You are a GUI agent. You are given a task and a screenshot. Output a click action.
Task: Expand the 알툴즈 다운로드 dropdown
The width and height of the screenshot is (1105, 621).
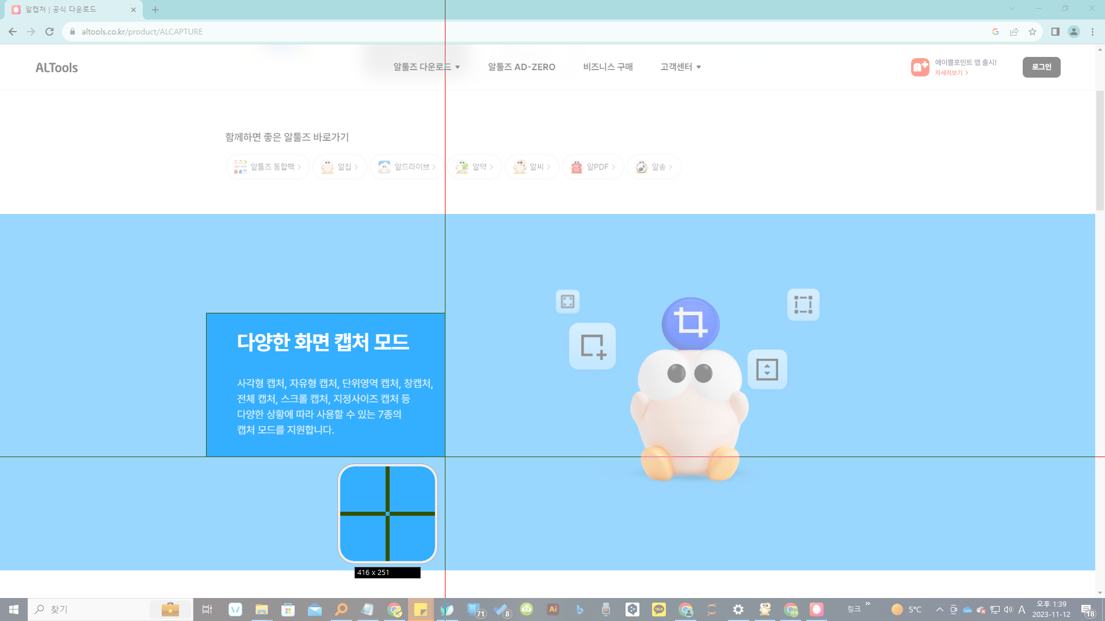tap(425, 67)
